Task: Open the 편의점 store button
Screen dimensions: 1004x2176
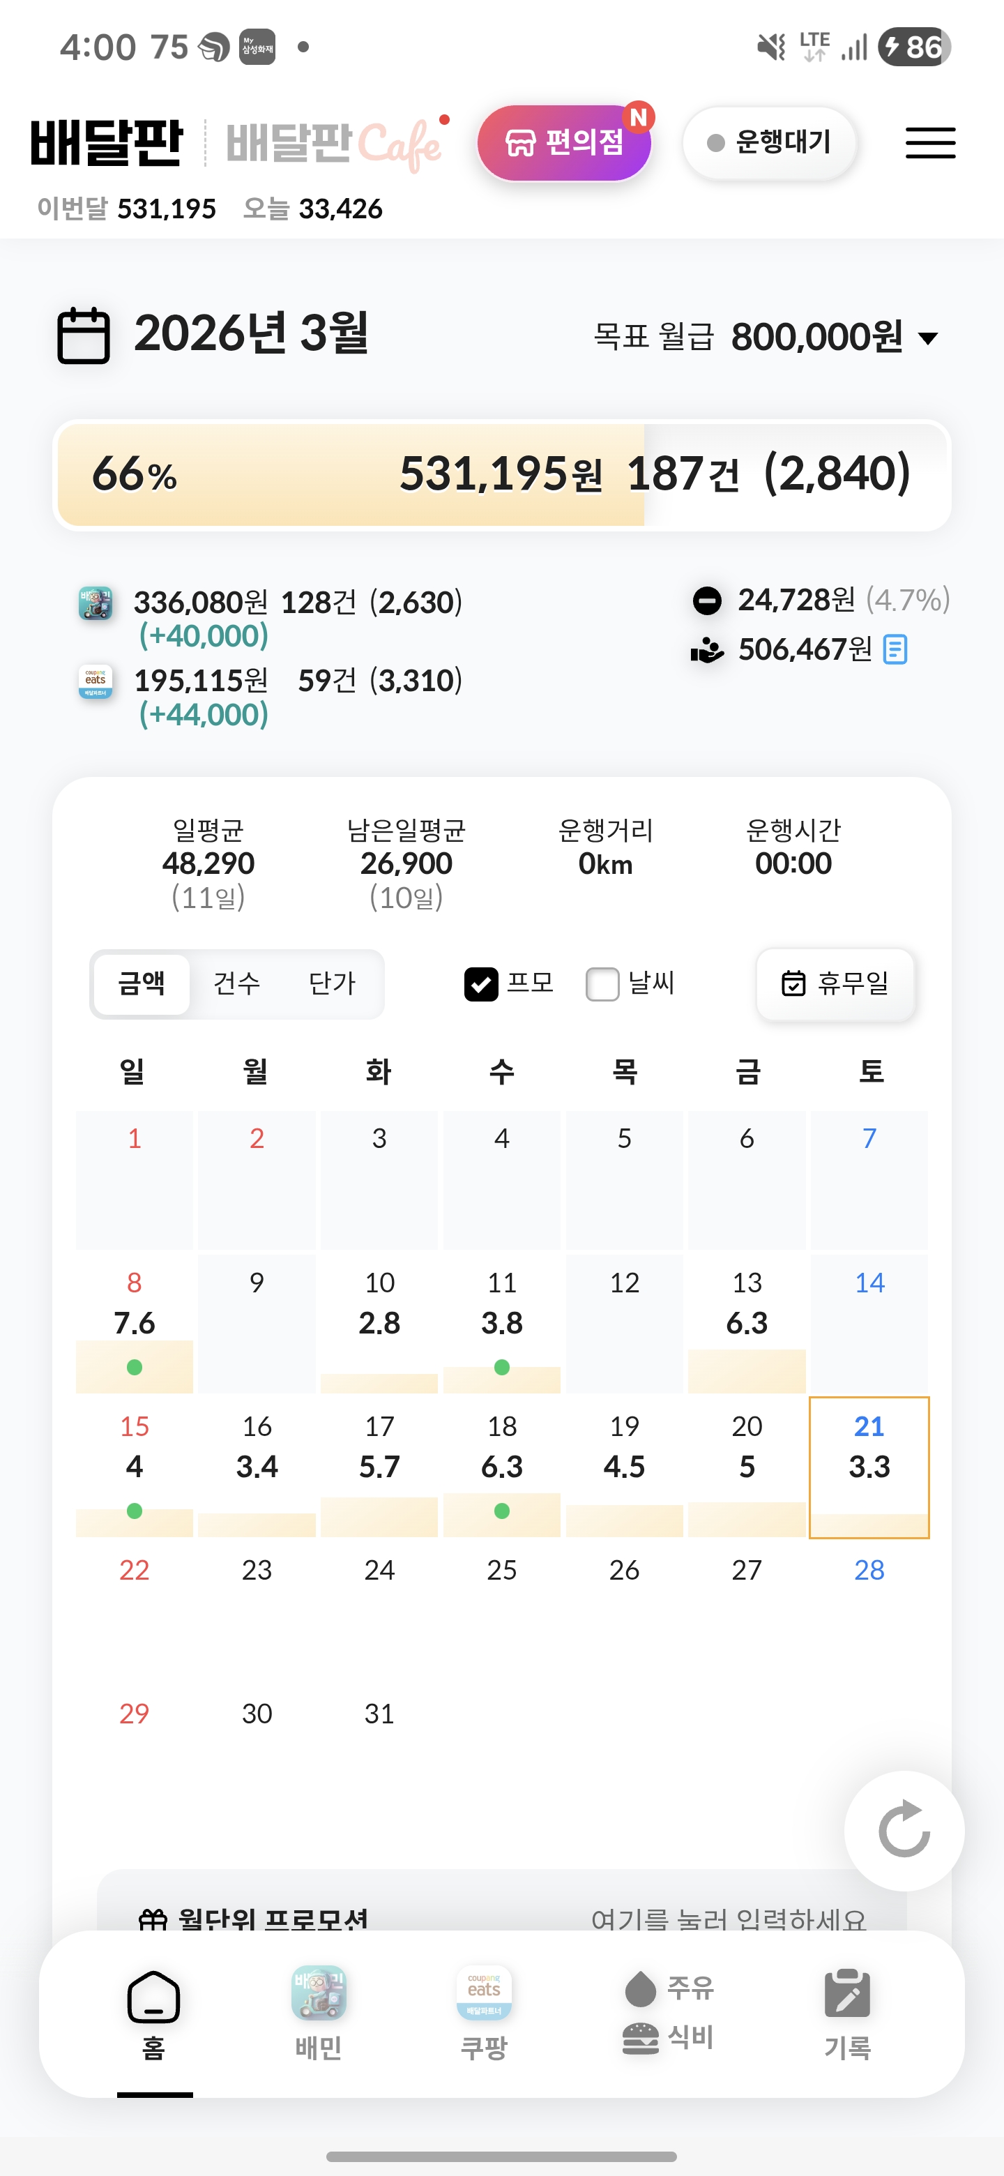Action: tap(563, 143)
